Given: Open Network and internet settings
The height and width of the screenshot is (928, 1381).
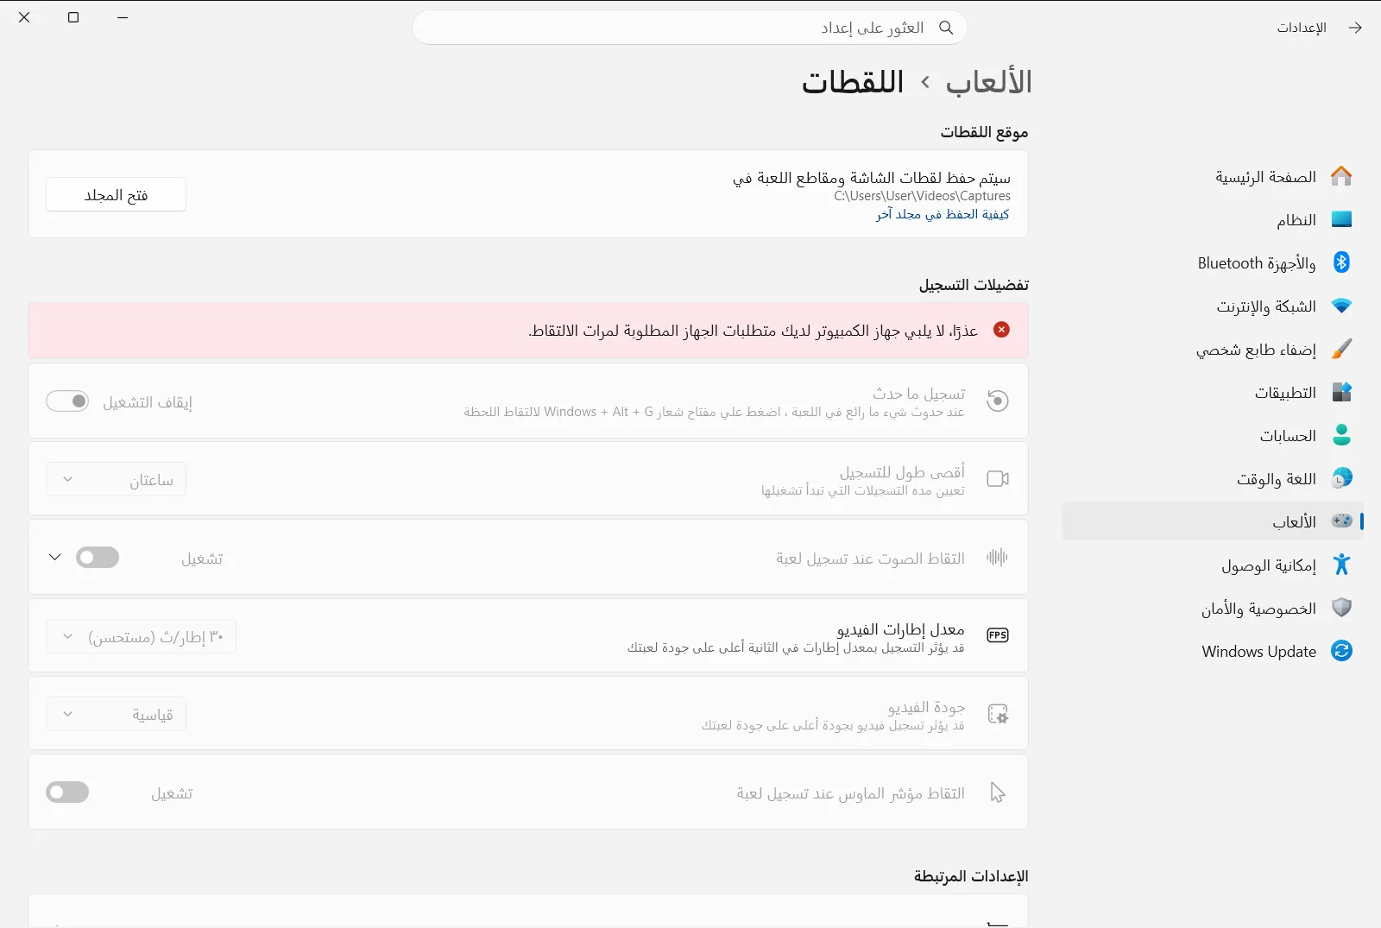Looking at the screenshot, I should (x=1213, y=306).
